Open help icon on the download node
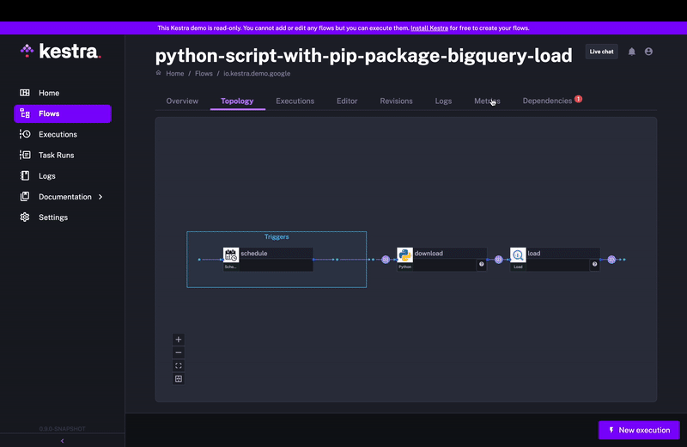 [482, 265]
